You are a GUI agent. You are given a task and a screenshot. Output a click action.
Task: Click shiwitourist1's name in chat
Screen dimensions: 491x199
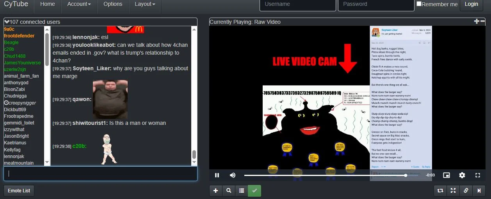pyautogui.click(x=90, y=123)
